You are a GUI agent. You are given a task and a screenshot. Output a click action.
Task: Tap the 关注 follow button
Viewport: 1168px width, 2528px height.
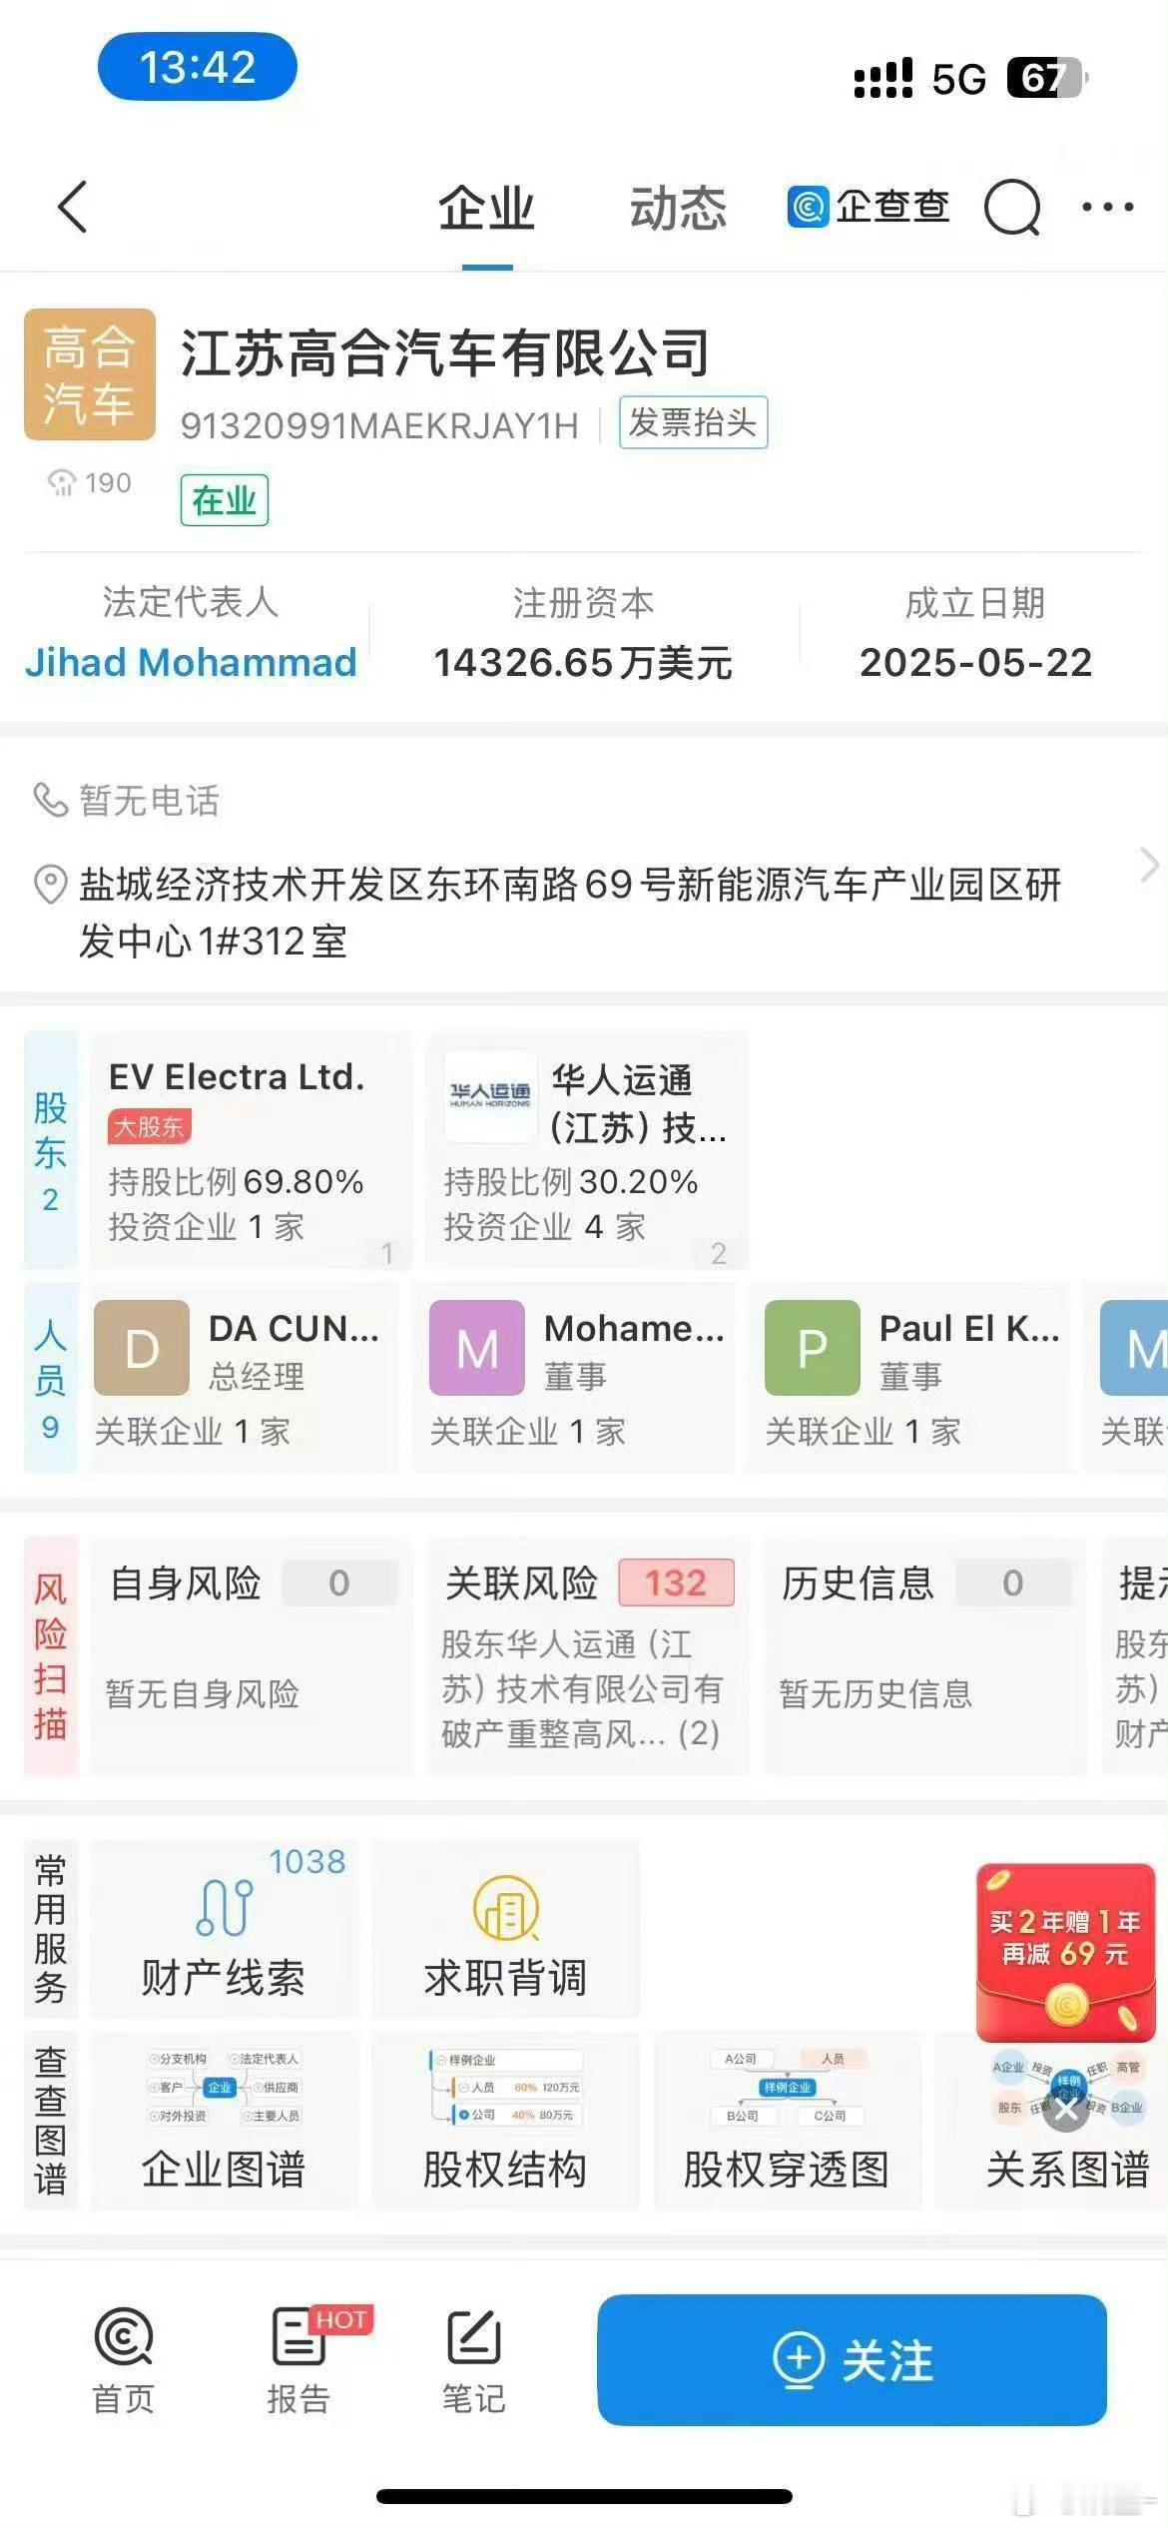tap(853, 2360)
